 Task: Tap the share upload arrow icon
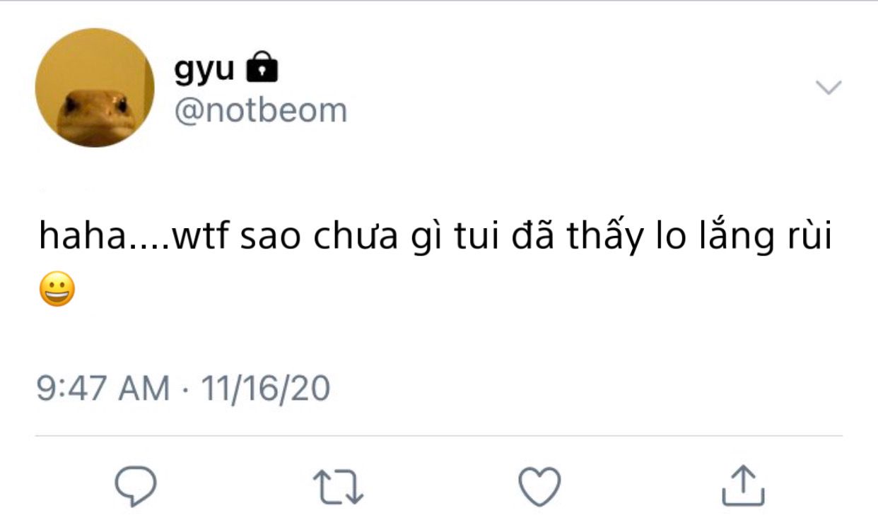point(743,485)
